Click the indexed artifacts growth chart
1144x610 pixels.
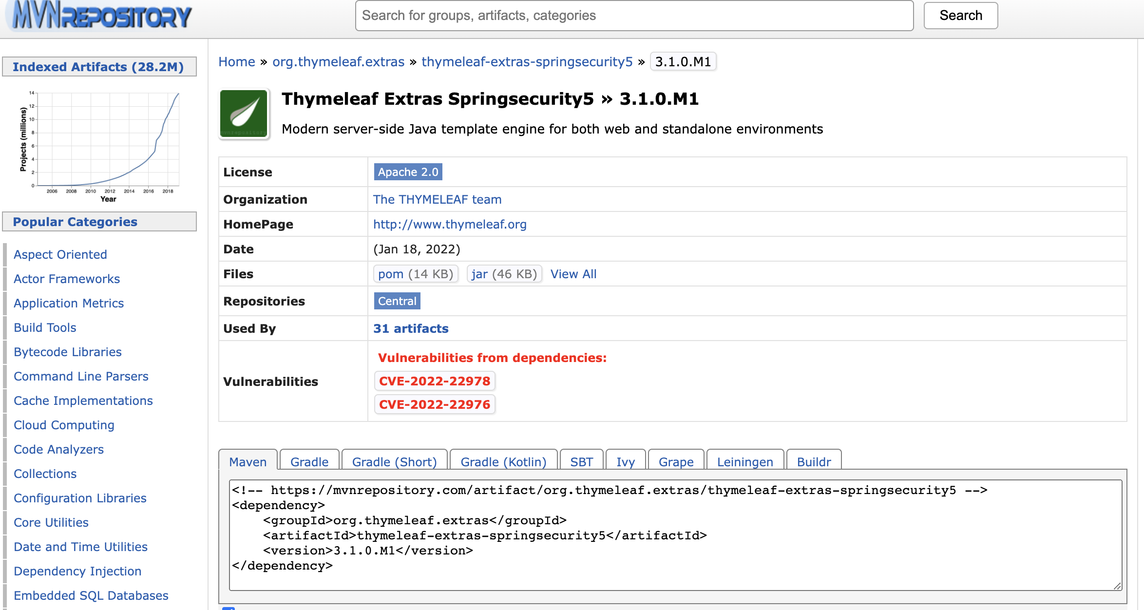(100, 146)
